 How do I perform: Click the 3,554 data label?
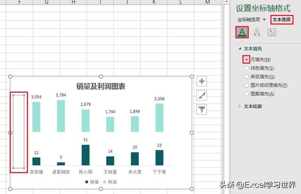[36, 97]
